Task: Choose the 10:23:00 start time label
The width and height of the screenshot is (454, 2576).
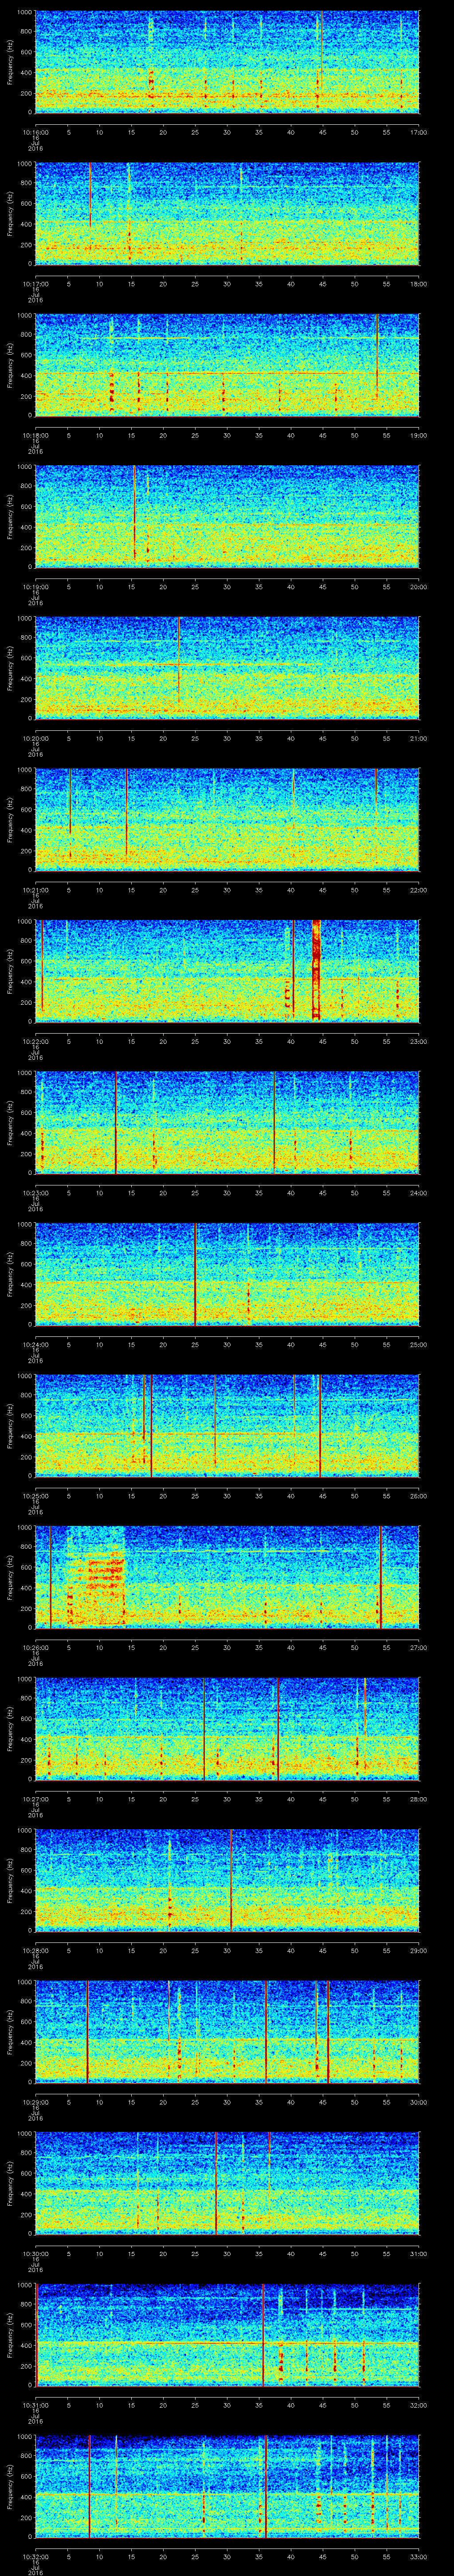Action: pos(35,1192)
